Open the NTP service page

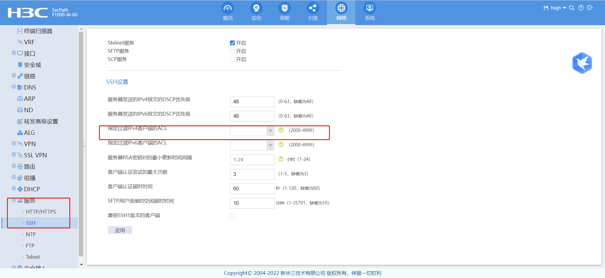coord(31,235)
